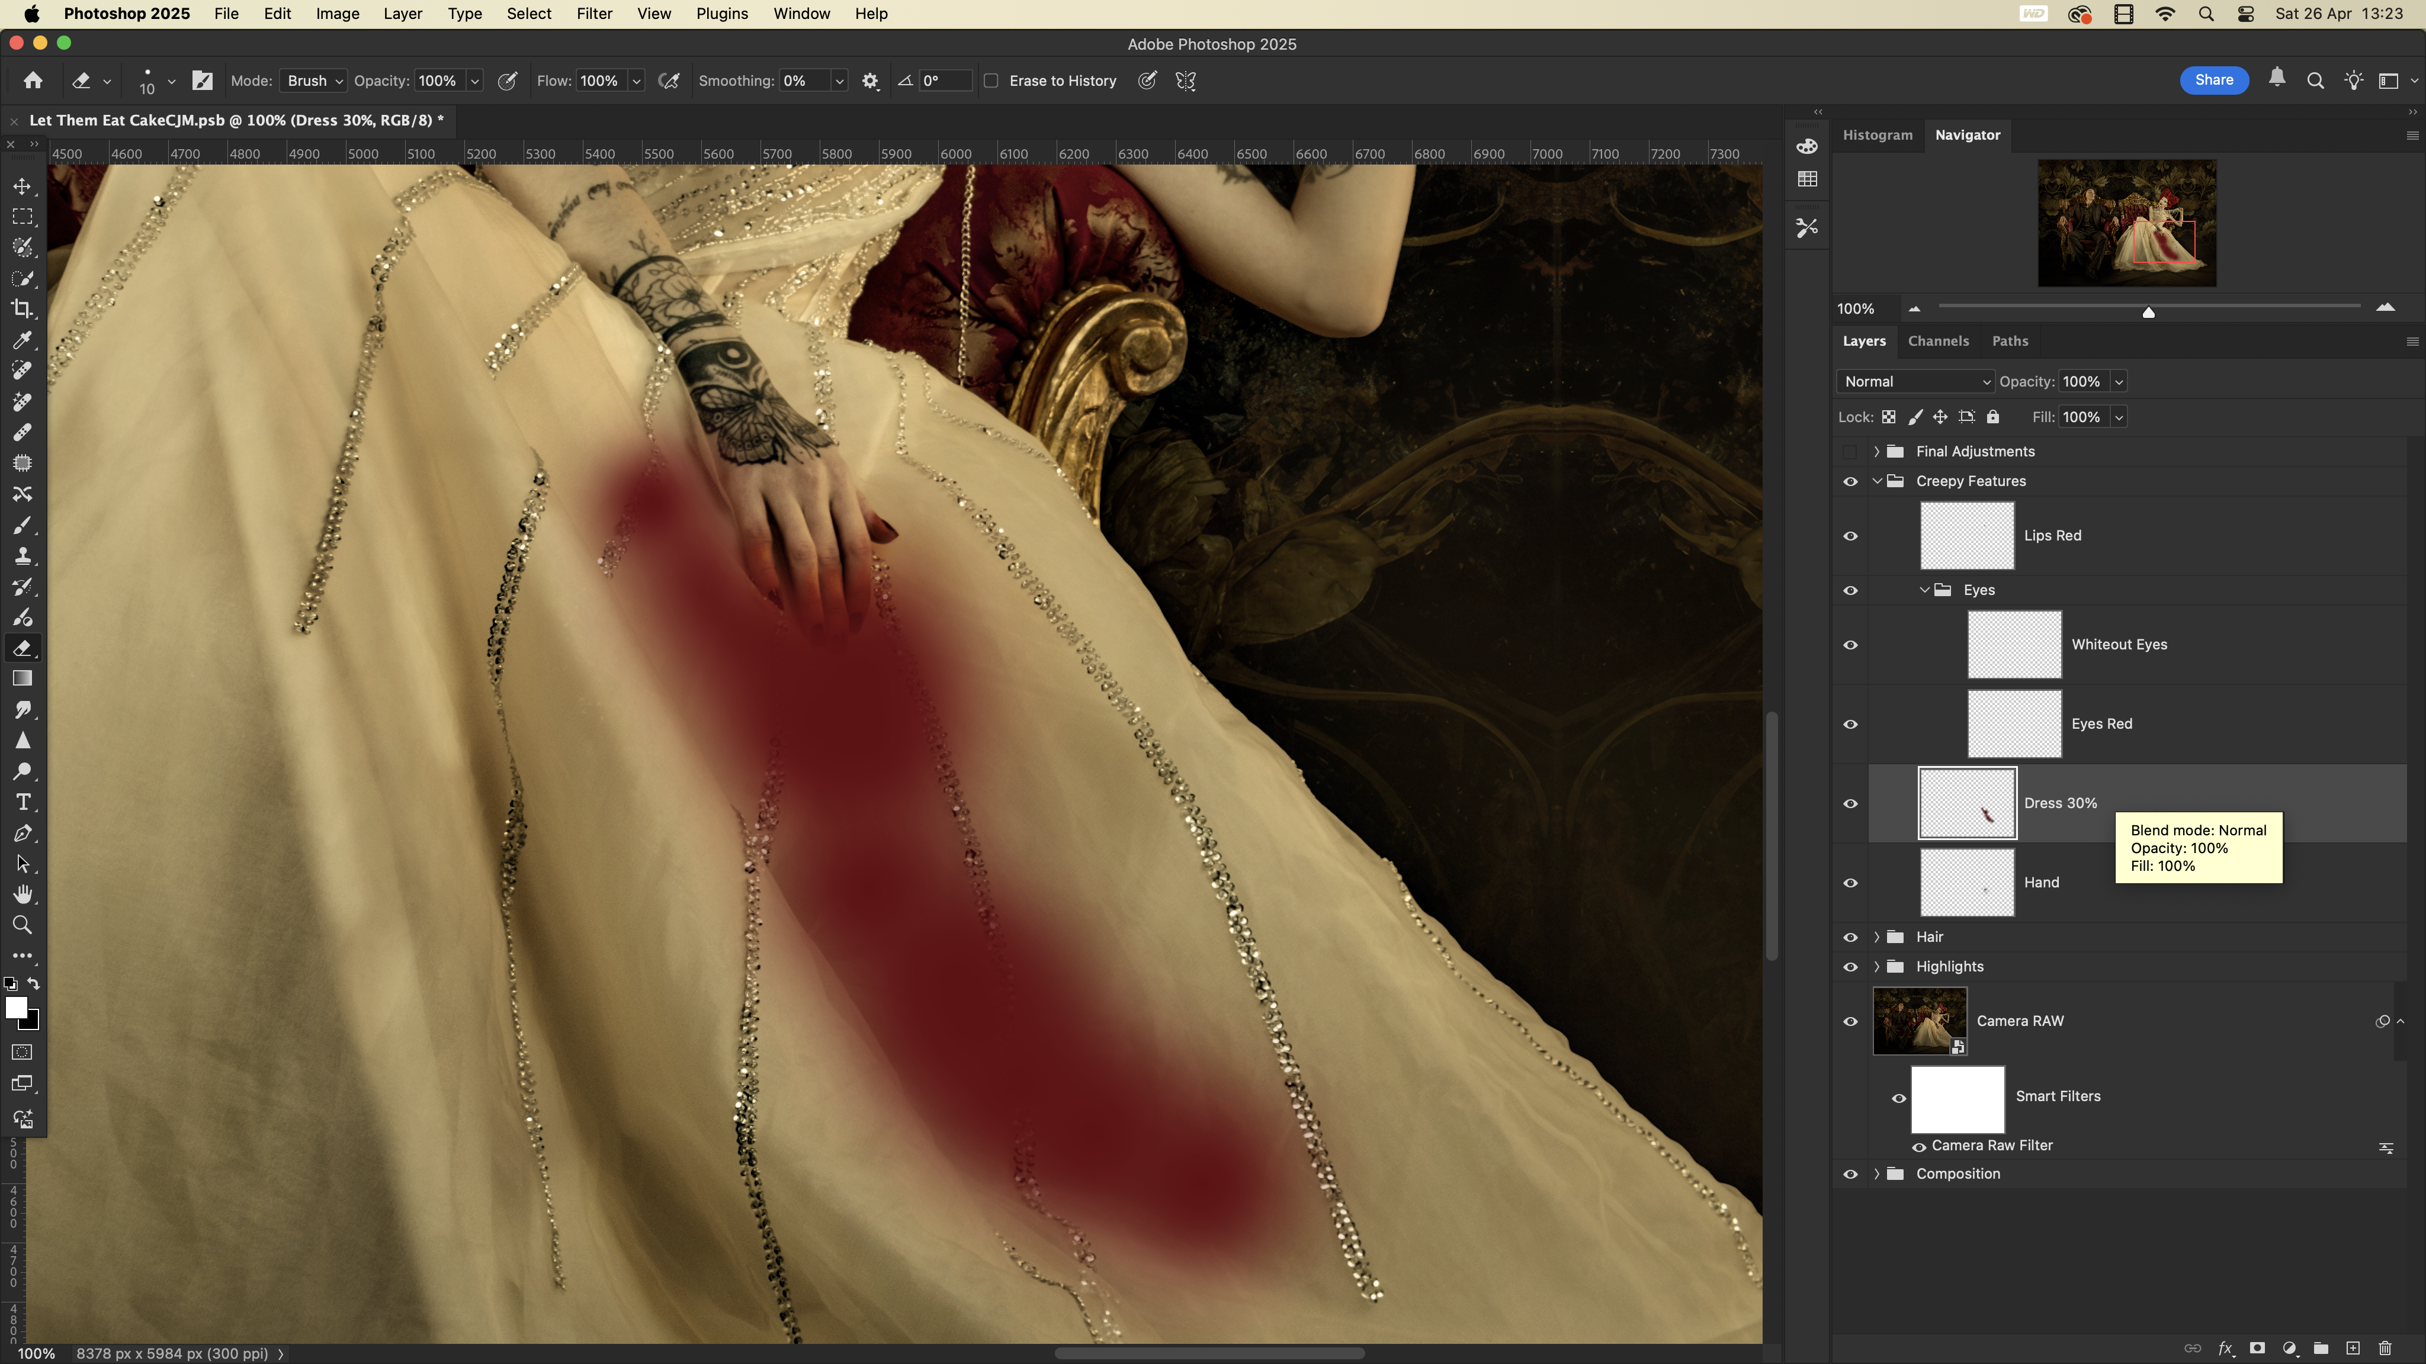
Task: Click the delete layer trash icon
Action: 2386,1348
